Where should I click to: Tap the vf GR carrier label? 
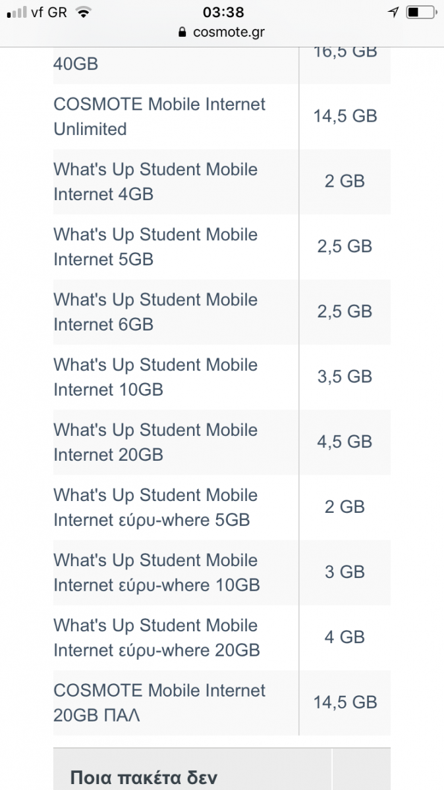click(x=49, y=12)
